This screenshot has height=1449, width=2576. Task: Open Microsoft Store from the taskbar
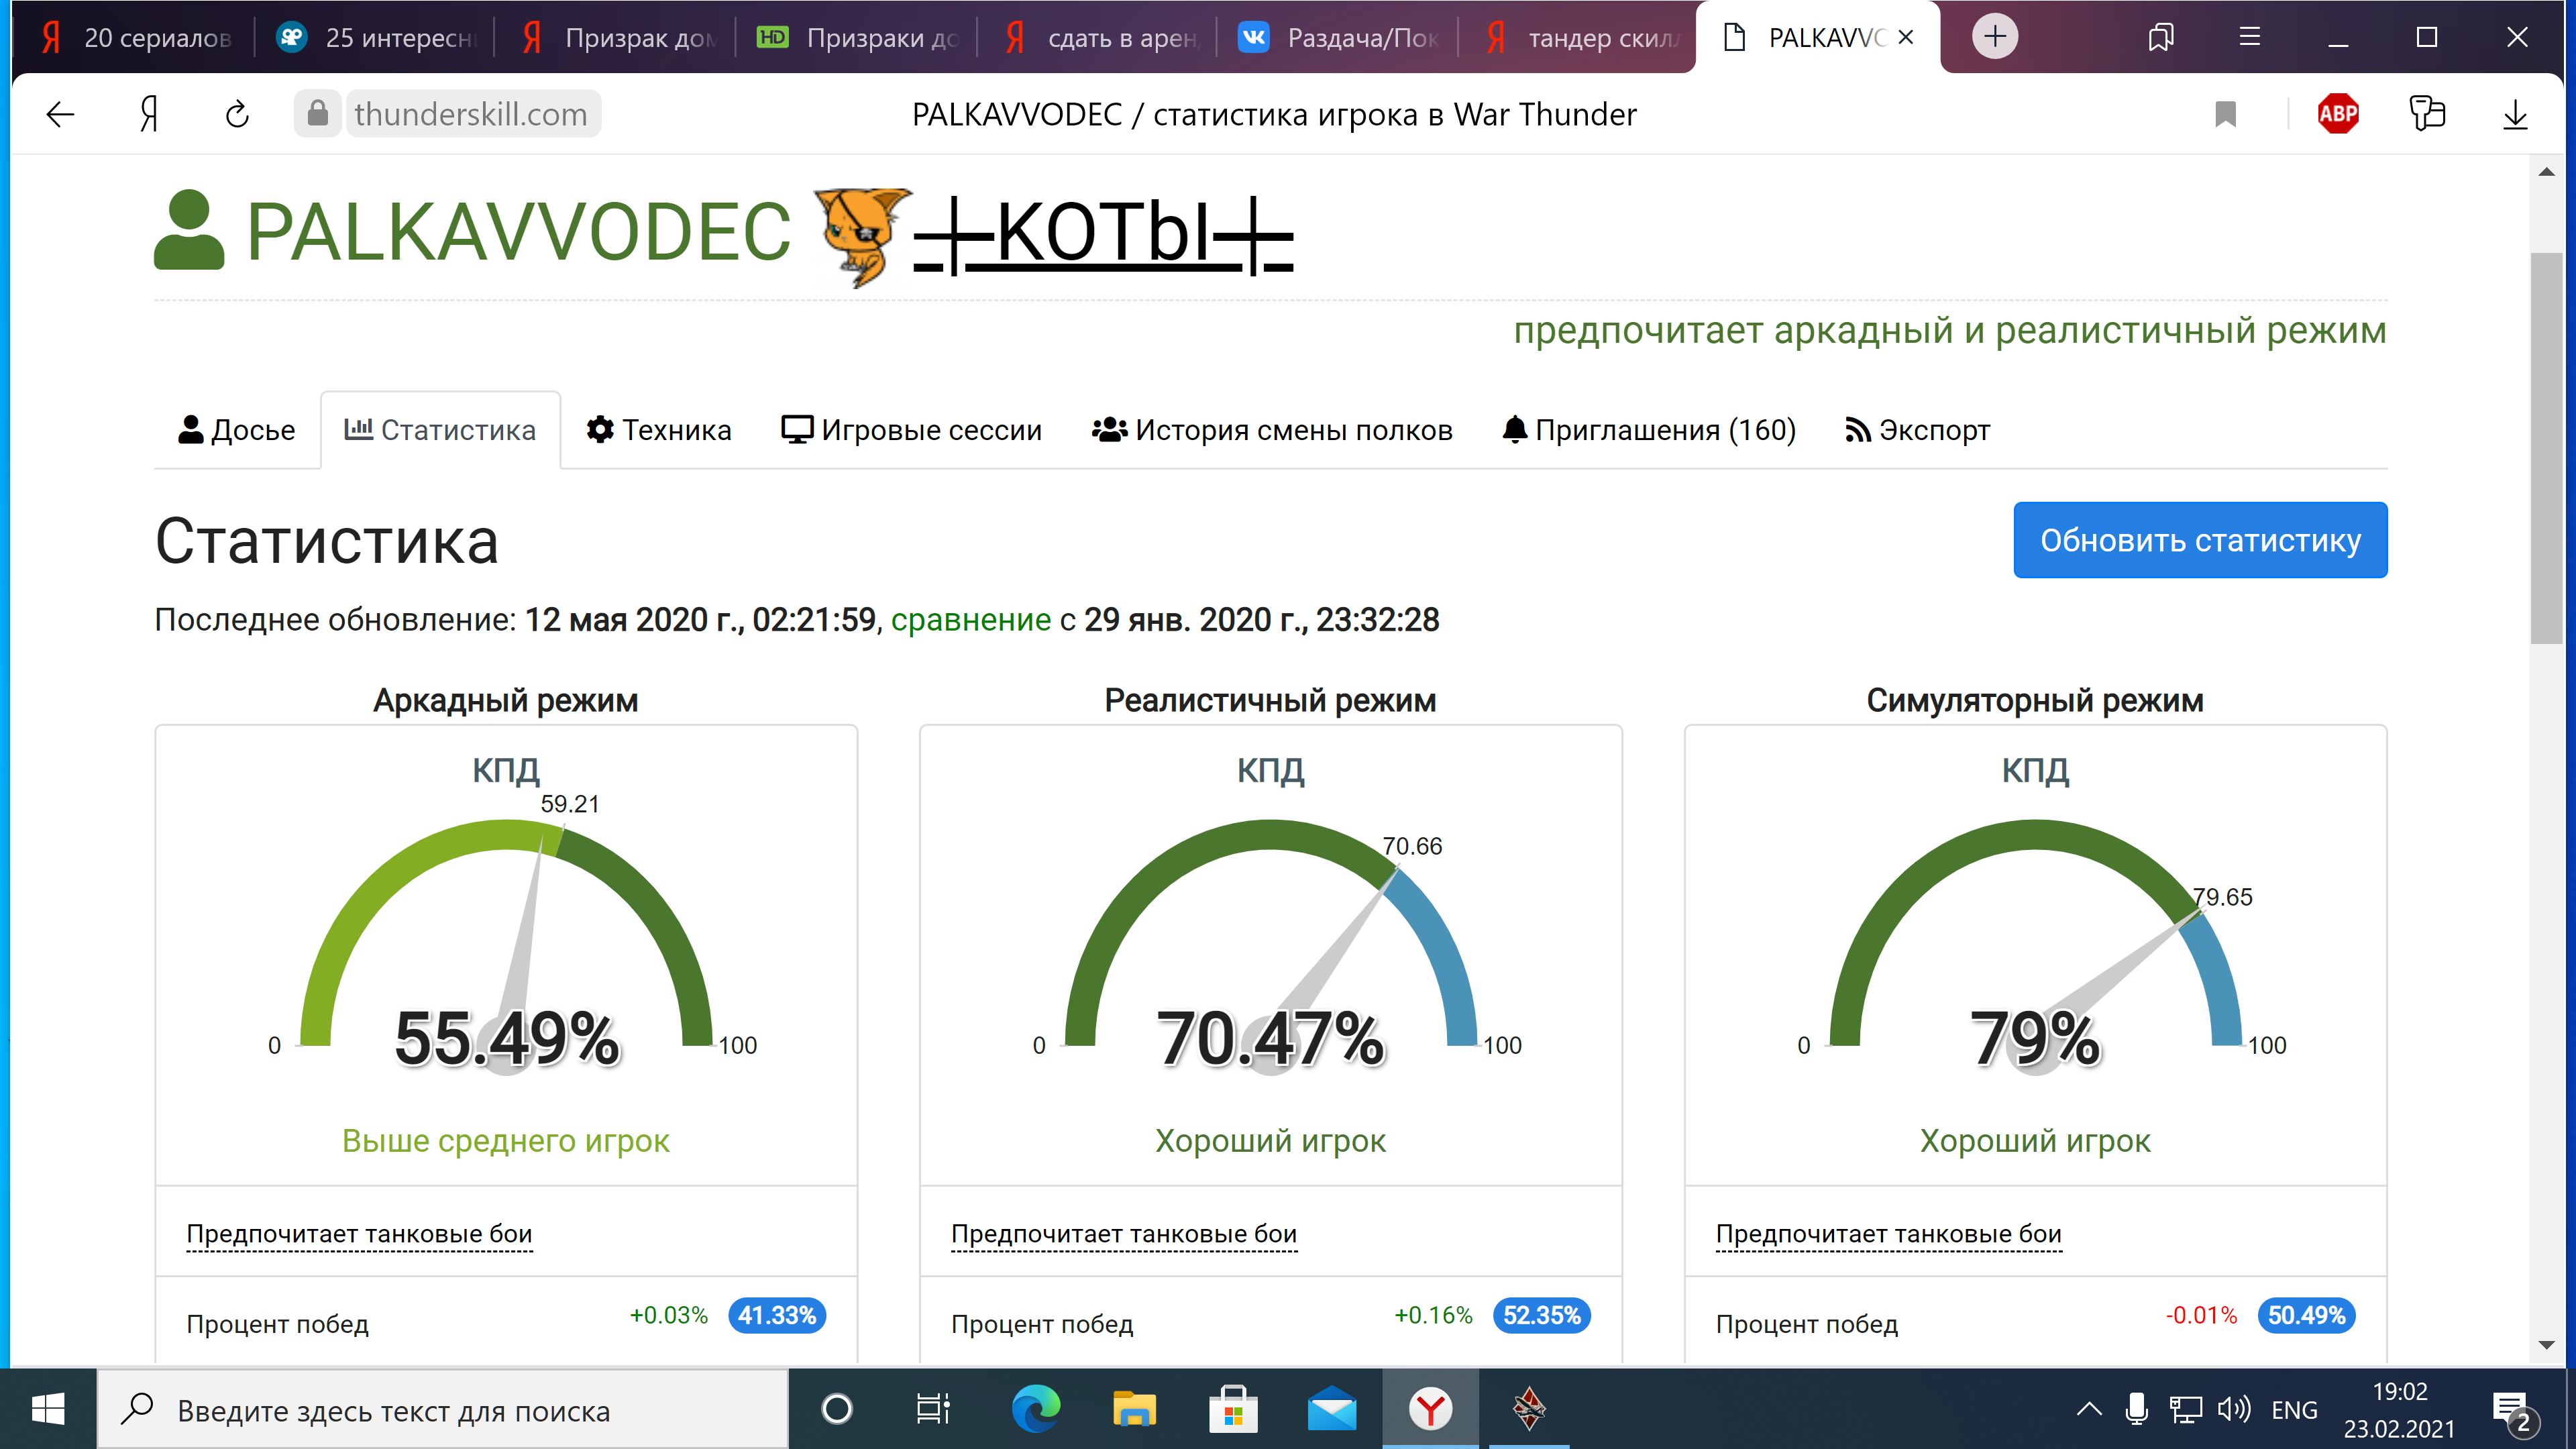pos(1233,1410)
